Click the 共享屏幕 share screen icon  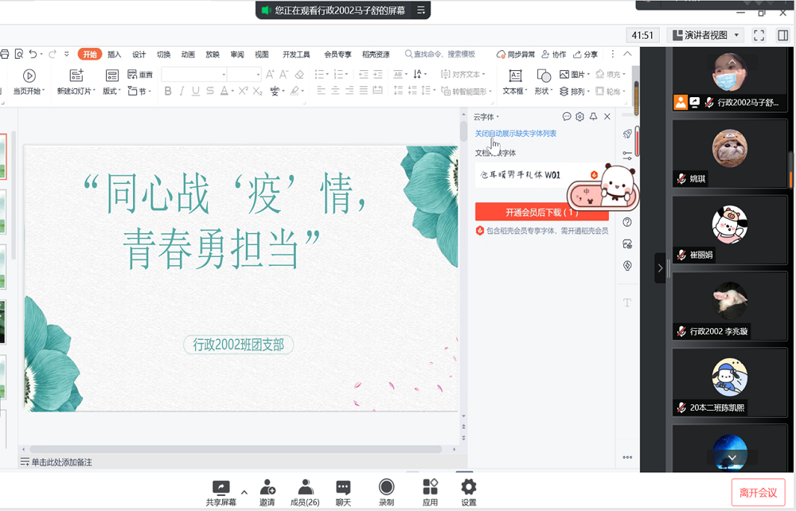click(x=220, y=487)
